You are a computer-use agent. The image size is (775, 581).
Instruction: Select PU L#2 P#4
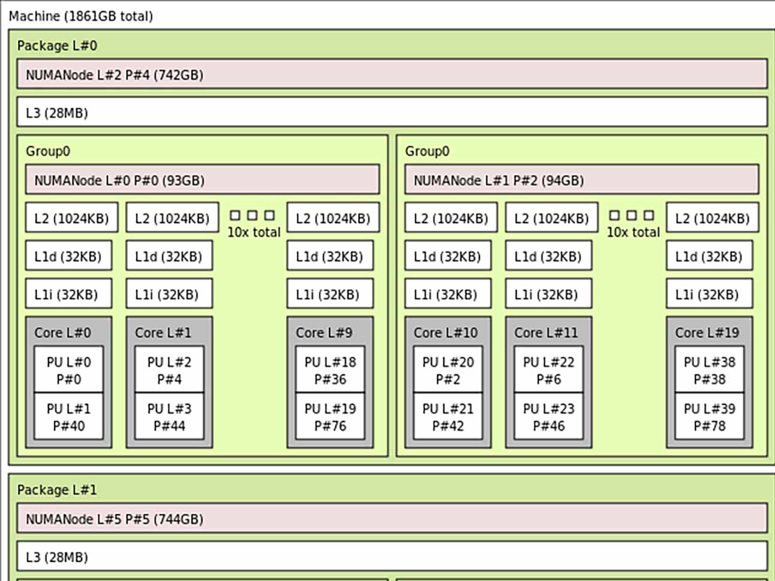(x=169, y=370)
